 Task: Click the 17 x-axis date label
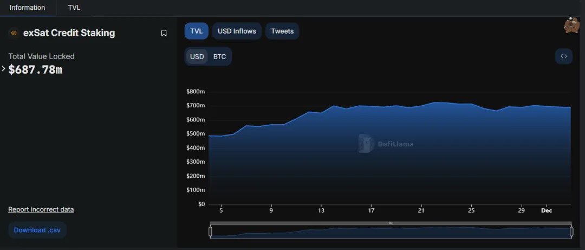coord(371,210)
